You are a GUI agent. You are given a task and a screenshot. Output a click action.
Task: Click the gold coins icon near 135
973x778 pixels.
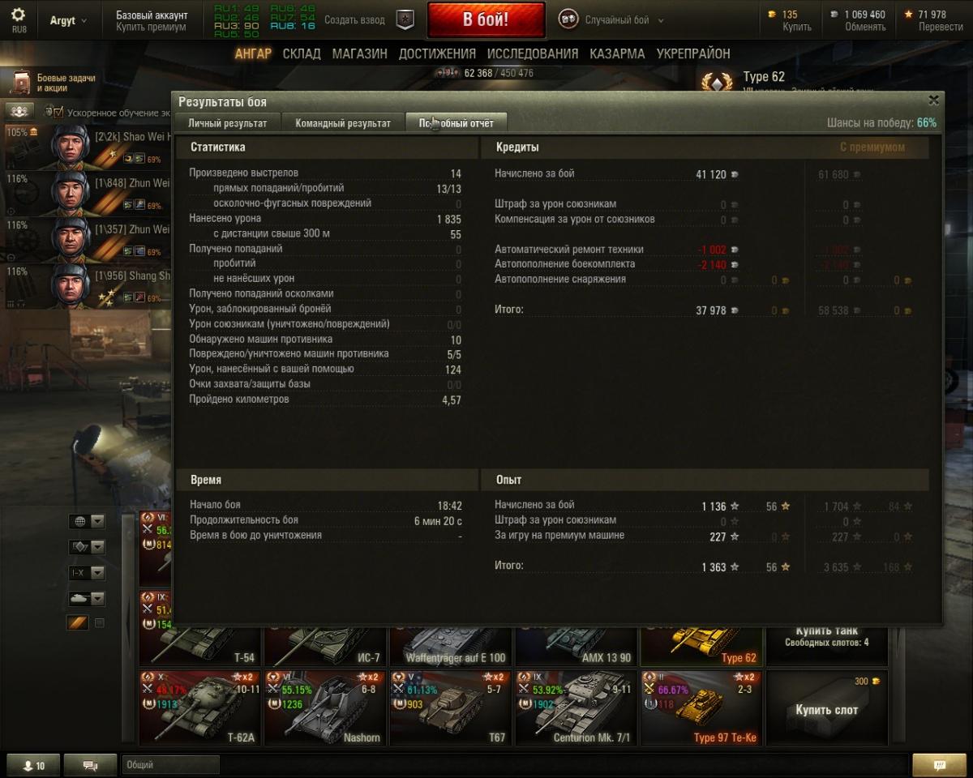click(x=771, y=15)
